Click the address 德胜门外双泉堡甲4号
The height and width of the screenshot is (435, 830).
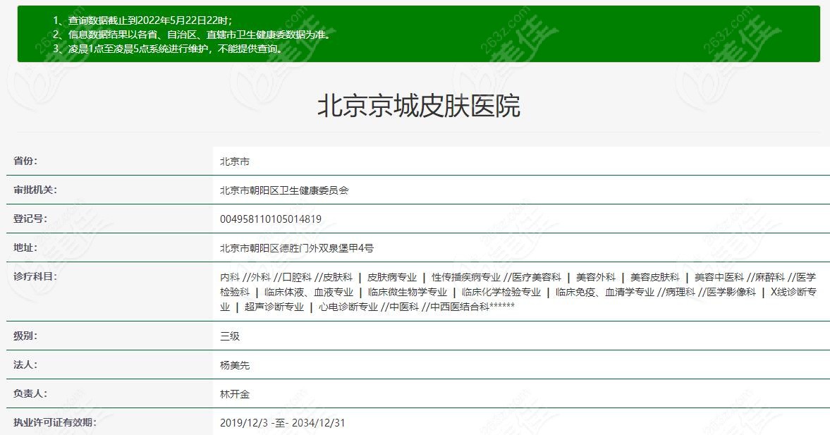point(296,248)
